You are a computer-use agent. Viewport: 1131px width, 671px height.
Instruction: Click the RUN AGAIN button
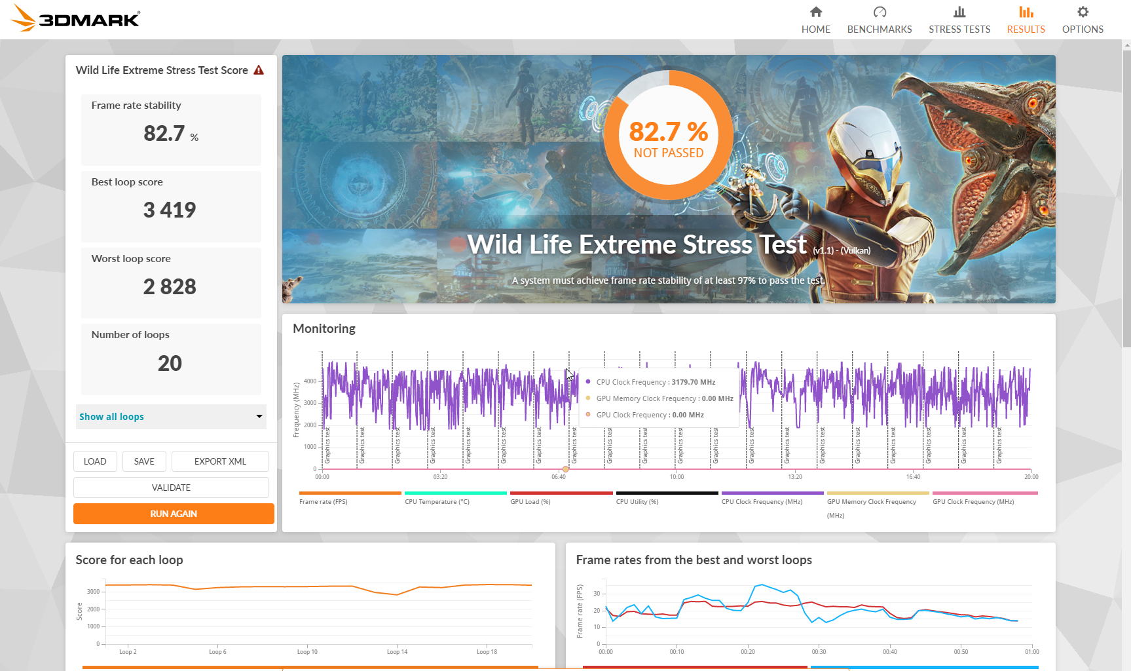point(174,514)
